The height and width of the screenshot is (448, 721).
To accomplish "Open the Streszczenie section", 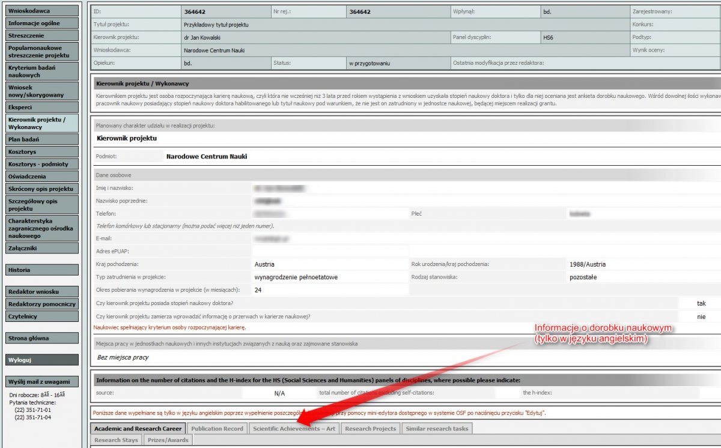I will pyautogui.click(x=42, y=36).
